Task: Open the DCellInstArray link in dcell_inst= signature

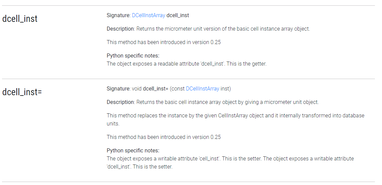Action: [203, 88]
